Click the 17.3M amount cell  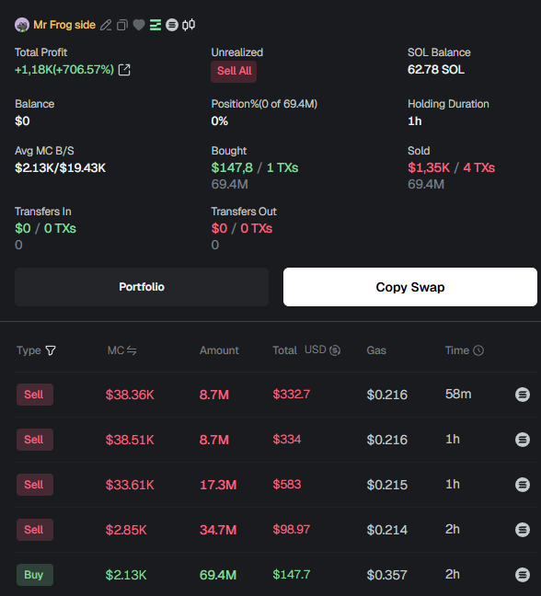tap(218, 485)
